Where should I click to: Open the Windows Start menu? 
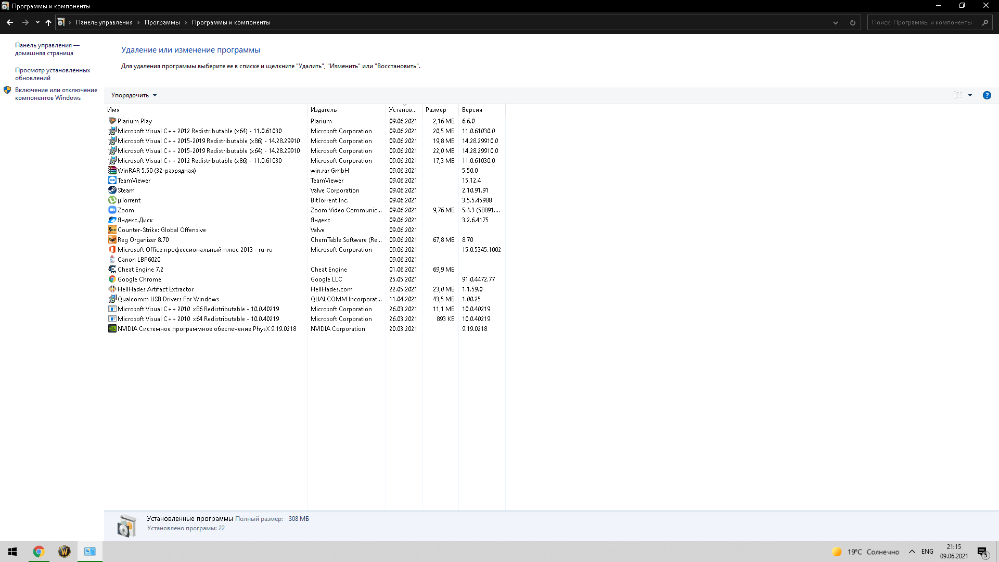[x=12, y=552]
